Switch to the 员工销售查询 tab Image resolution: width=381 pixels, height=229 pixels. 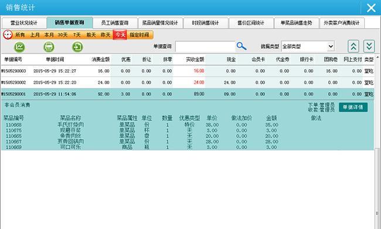[115, 23]
